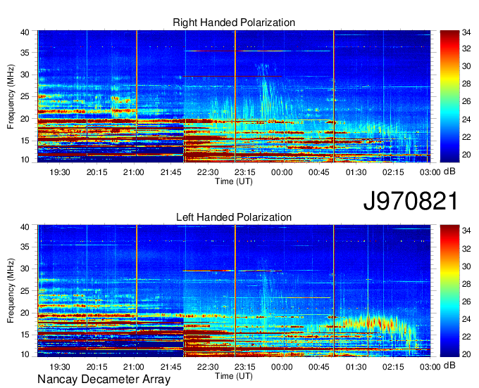Click the 'Left Handed Polarization' title

234,217
